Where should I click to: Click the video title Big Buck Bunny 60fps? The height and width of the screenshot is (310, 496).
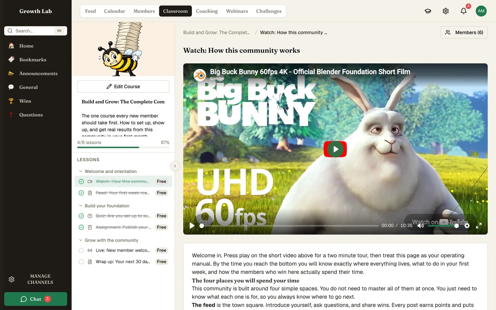(310, 72)
